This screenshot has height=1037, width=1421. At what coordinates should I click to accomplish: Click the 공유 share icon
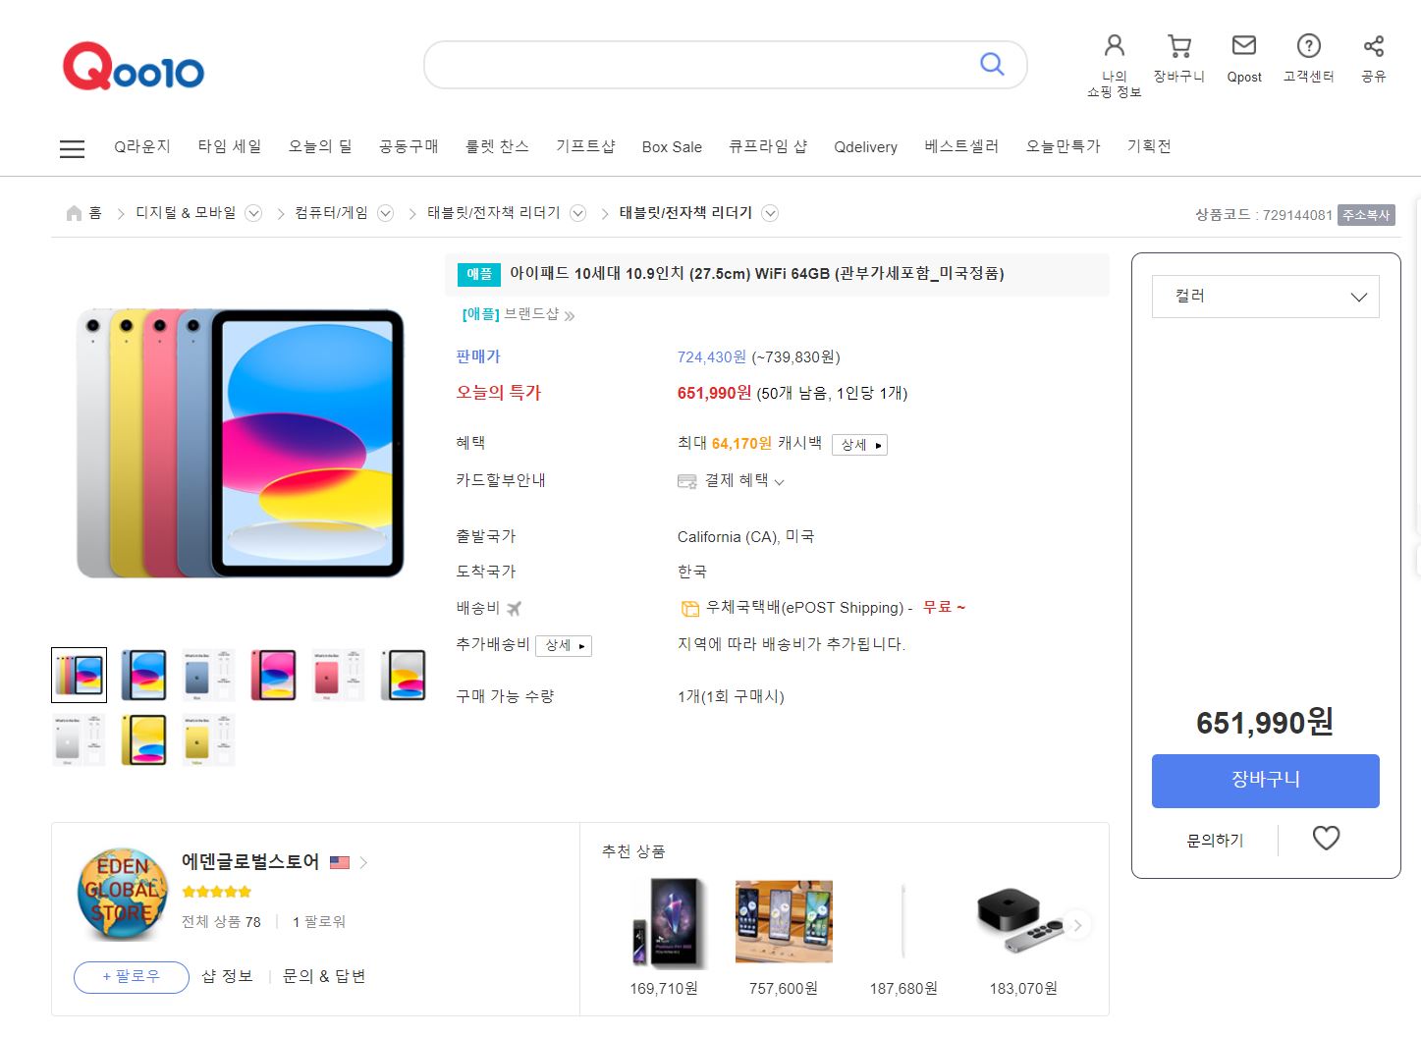1374,45
